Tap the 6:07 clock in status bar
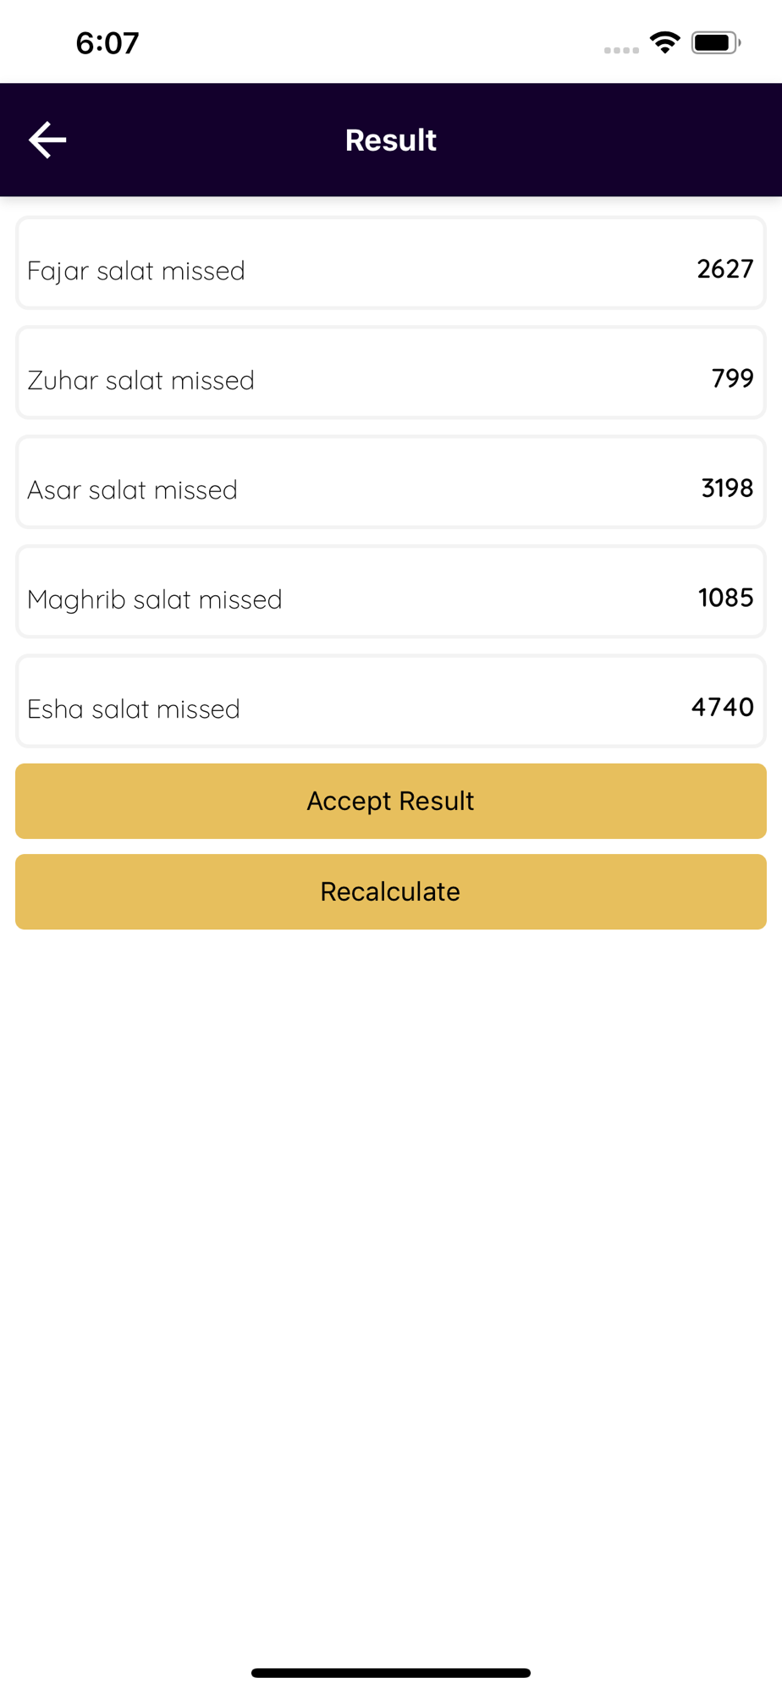This screenshot has width=782, height=1693. pos(107,43)
